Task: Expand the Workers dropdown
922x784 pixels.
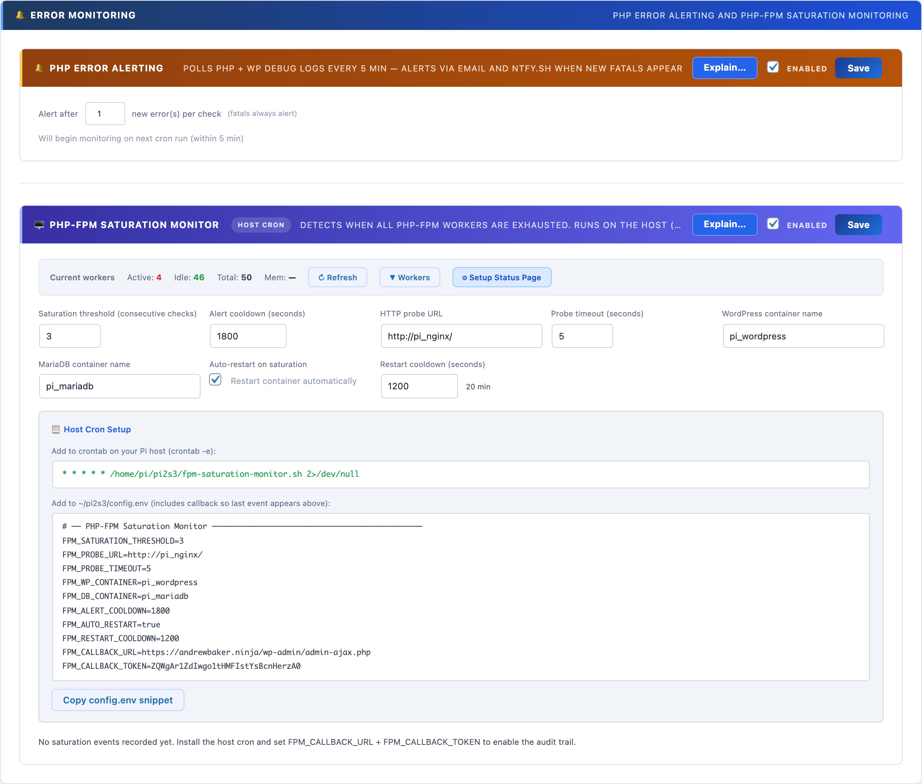Action: click(409, 277)
